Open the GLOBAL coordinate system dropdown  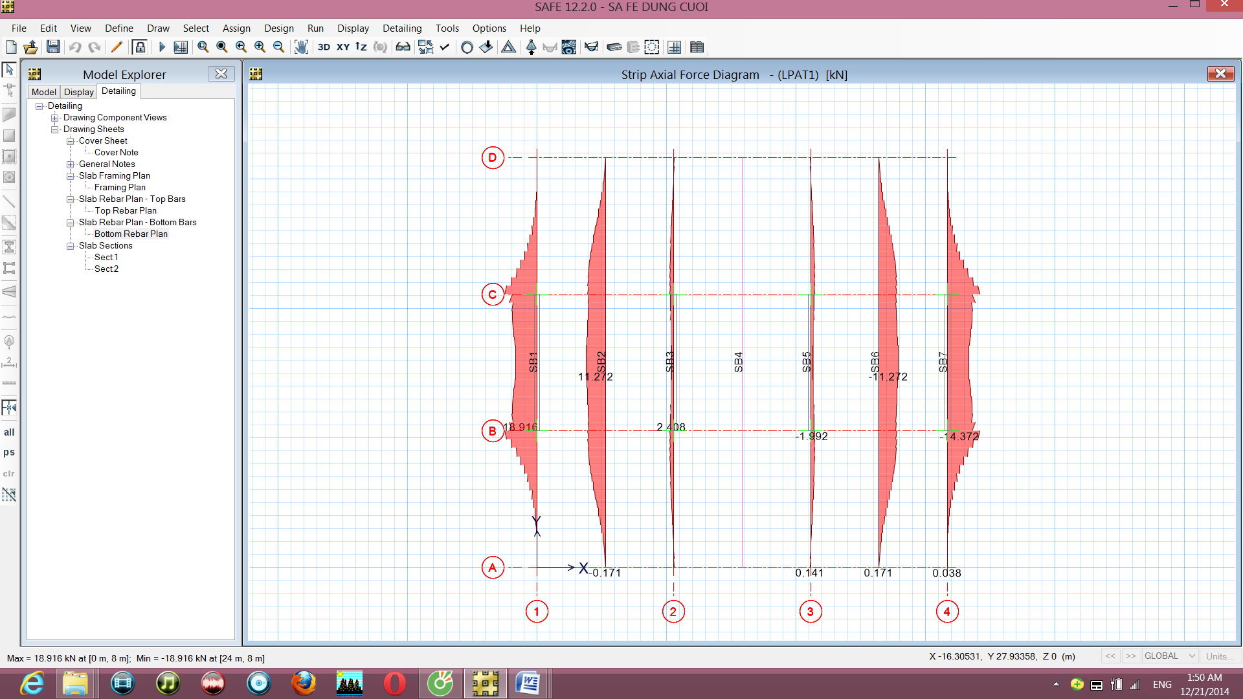[x=1170, y=656]
